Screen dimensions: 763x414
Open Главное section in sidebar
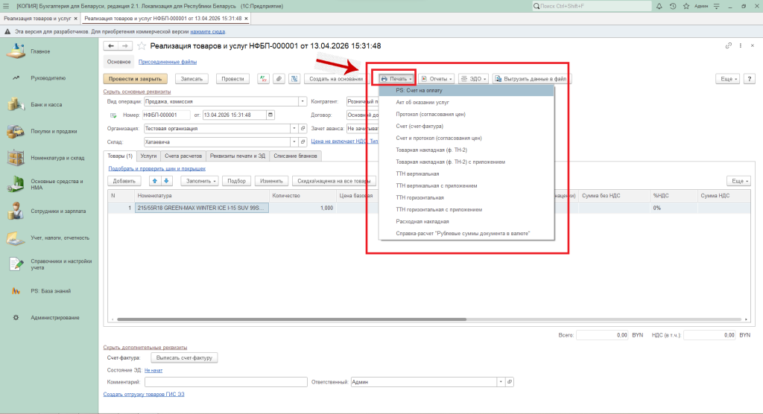point(41,51)
